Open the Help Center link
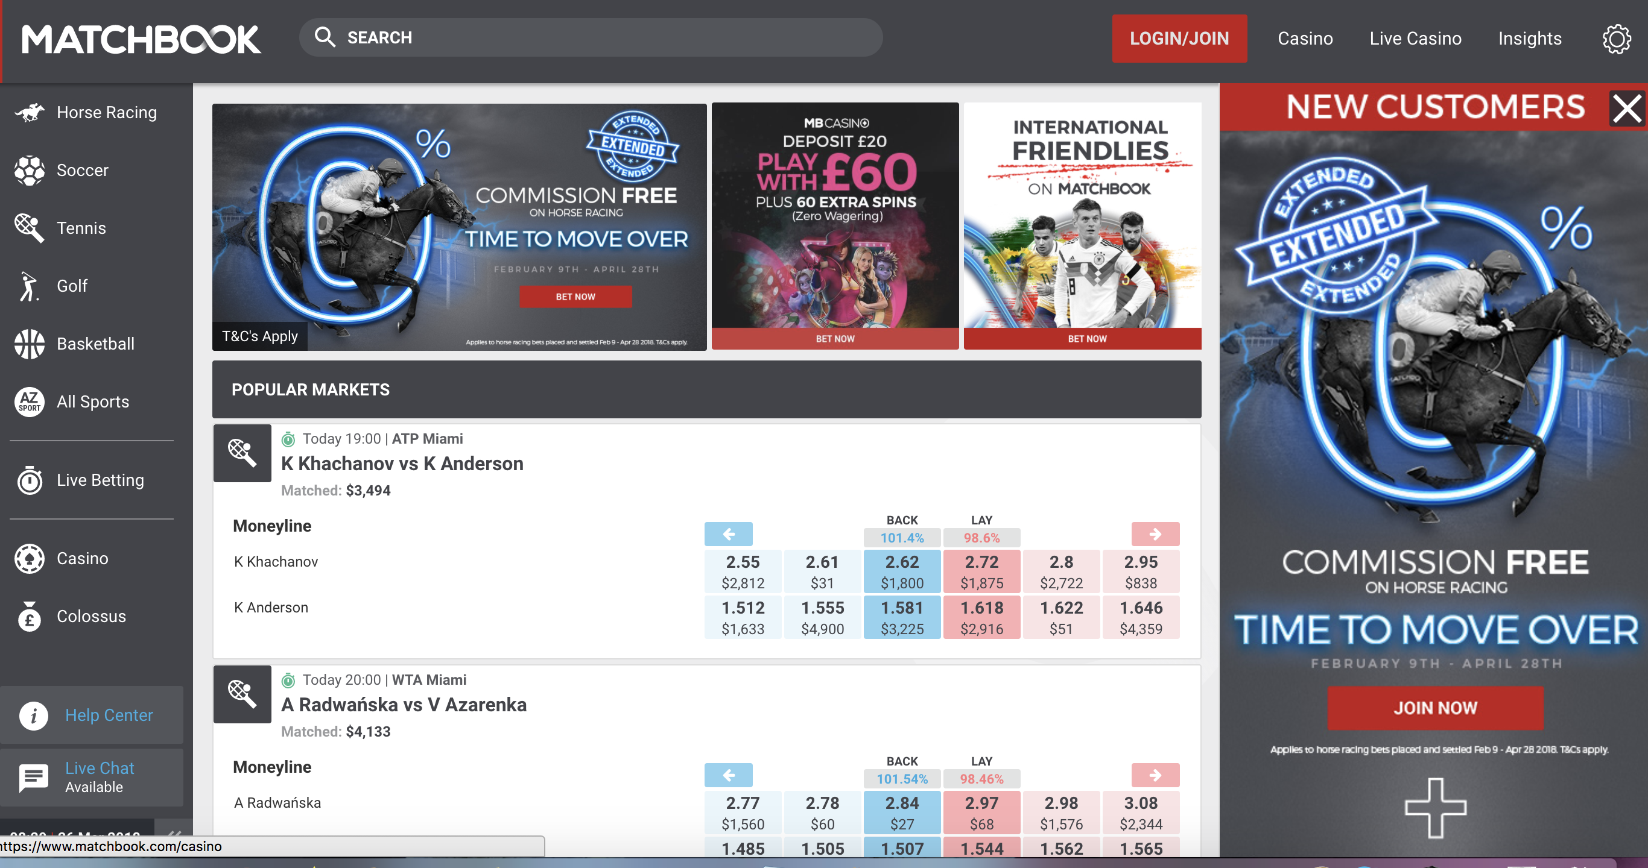The image size is (1648, 868). [109, 715]
